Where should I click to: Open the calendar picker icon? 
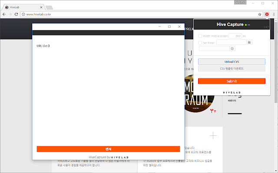[249, 42]
